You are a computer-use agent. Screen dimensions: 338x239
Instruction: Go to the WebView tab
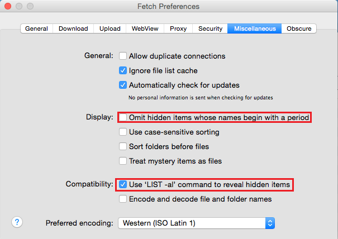pyautogui.click(x=145, y=28)
